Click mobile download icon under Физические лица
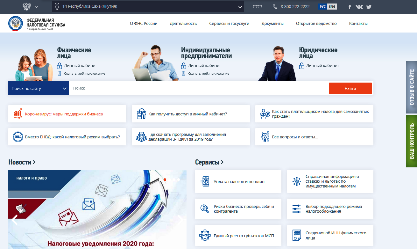Screen dimensions: 417x249 (59, 73)
